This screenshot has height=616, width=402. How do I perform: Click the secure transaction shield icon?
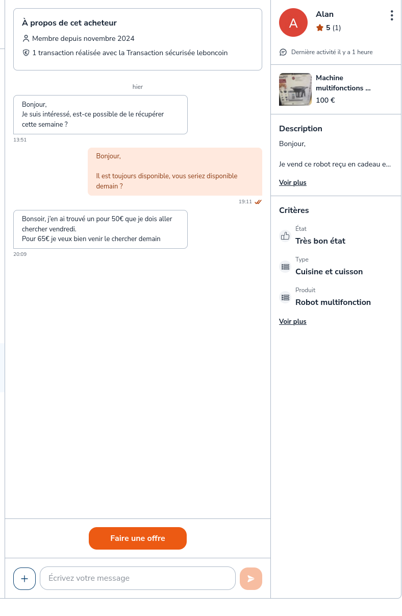click(26, 53)
